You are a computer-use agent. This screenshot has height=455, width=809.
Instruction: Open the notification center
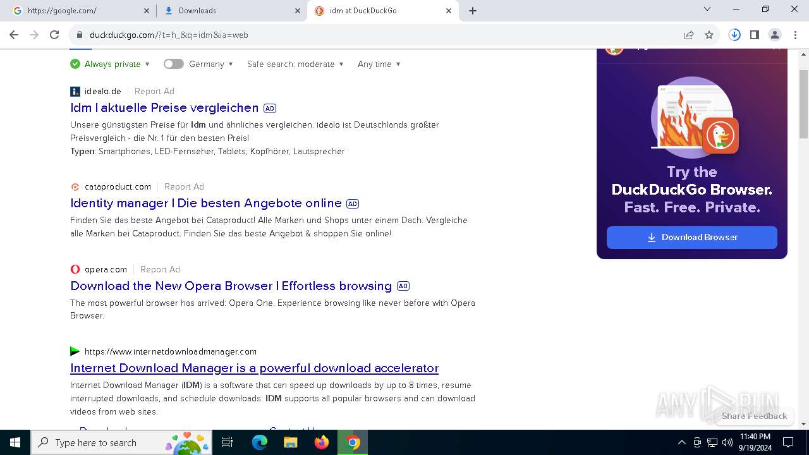point(788,442)
